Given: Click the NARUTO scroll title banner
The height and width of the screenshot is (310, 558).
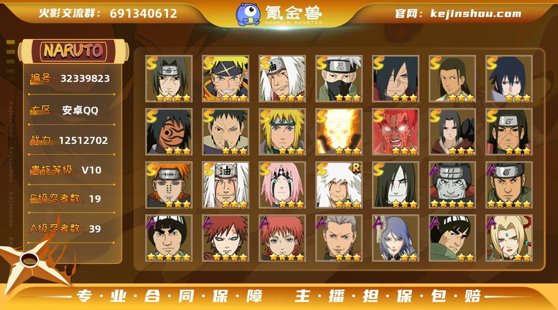Looking at the screenshot, I should click(x=74, y=50).
